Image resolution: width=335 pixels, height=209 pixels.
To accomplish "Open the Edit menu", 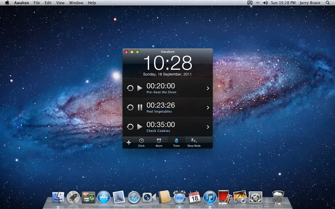I will pos(48,3).
